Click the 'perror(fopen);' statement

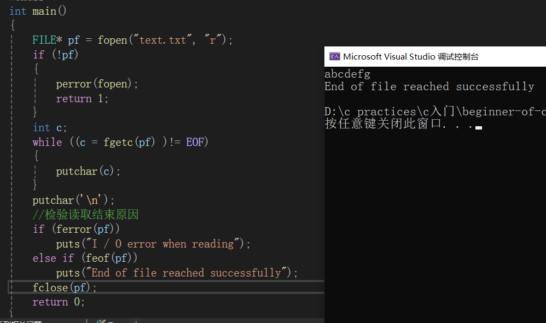[x=97, y=84]
